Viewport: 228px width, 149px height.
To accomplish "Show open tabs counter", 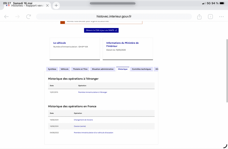I will 210,17.
